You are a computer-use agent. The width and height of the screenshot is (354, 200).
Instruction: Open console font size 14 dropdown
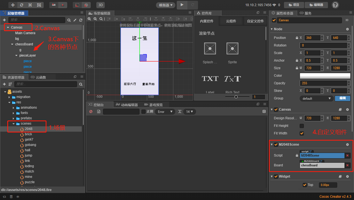[189, 112]
